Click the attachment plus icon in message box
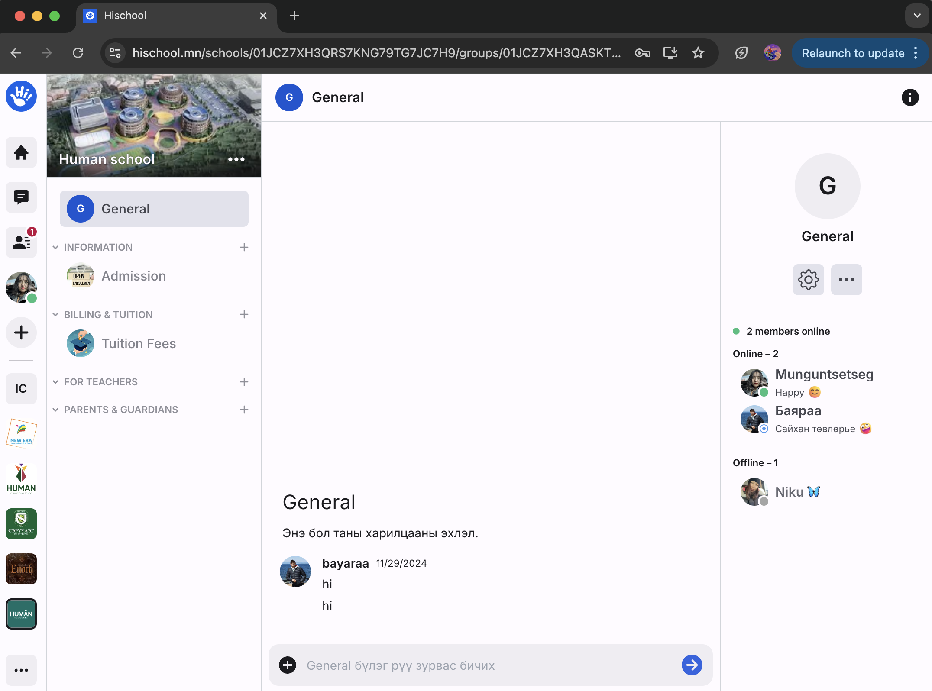 tap(288, 665)
